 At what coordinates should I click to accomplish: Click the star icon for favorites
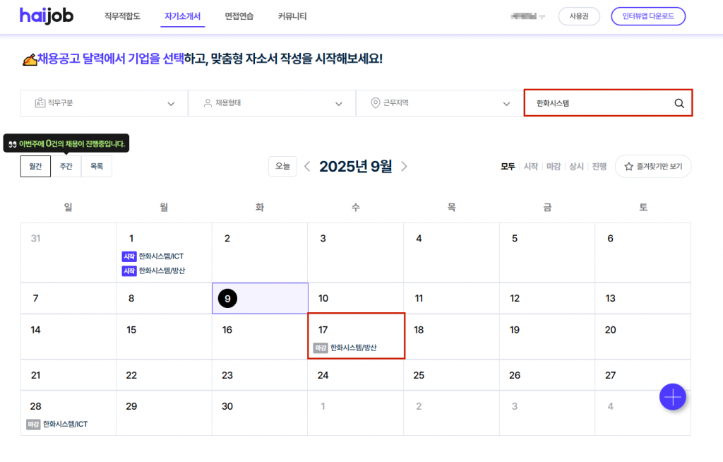point(628,167)
